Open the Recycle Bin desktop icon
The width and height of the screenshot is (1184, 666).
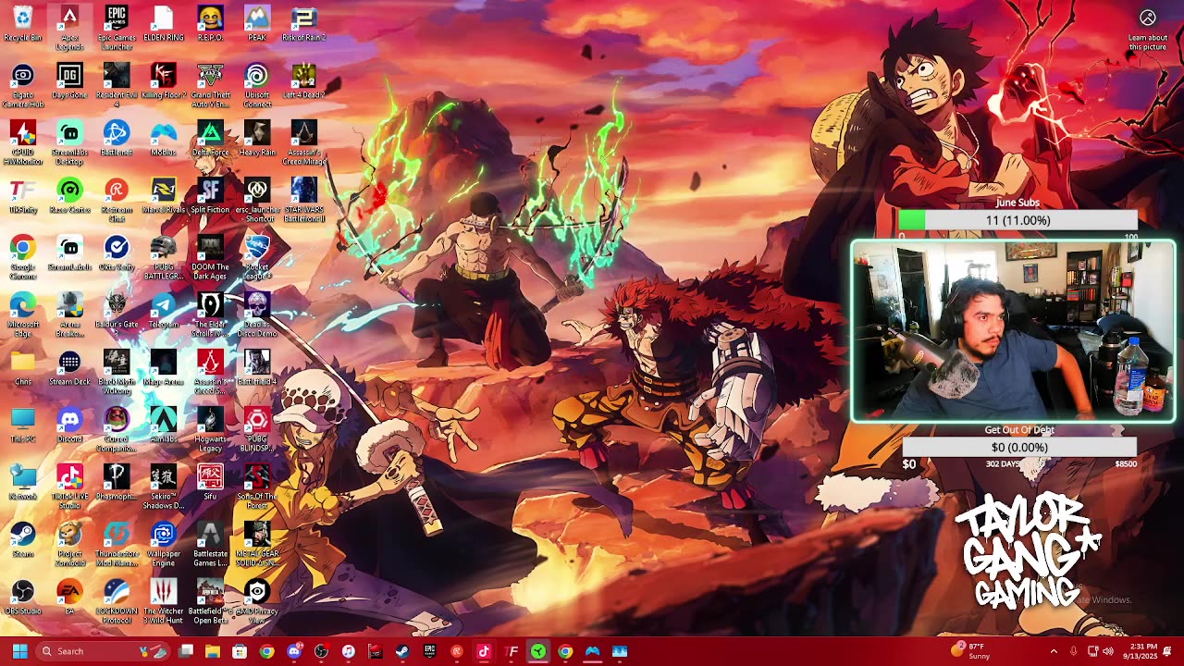(x=23, y=25)
